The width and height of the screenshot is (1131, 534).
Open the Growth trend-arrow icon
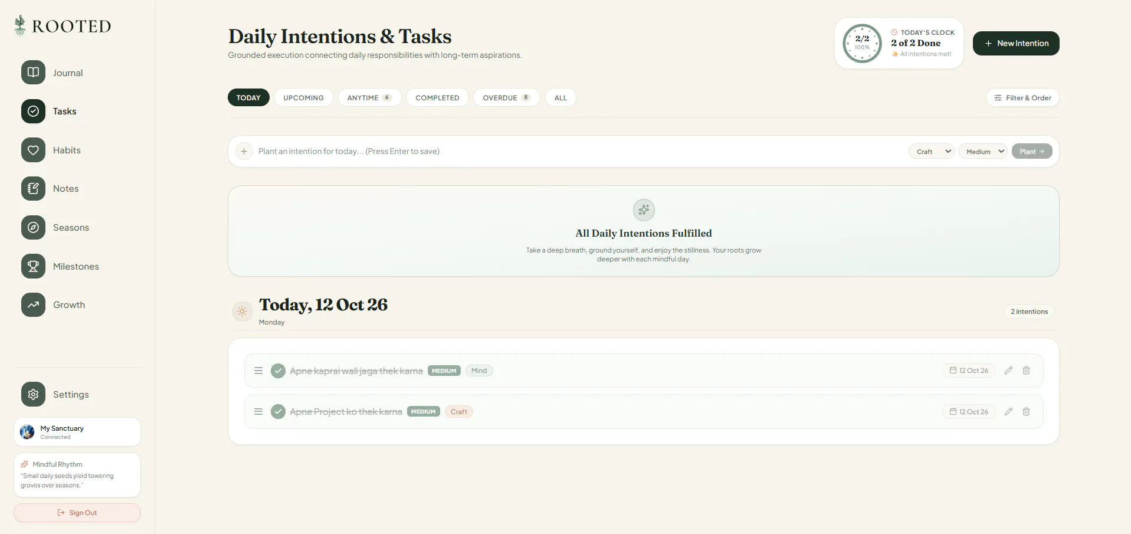33,304
